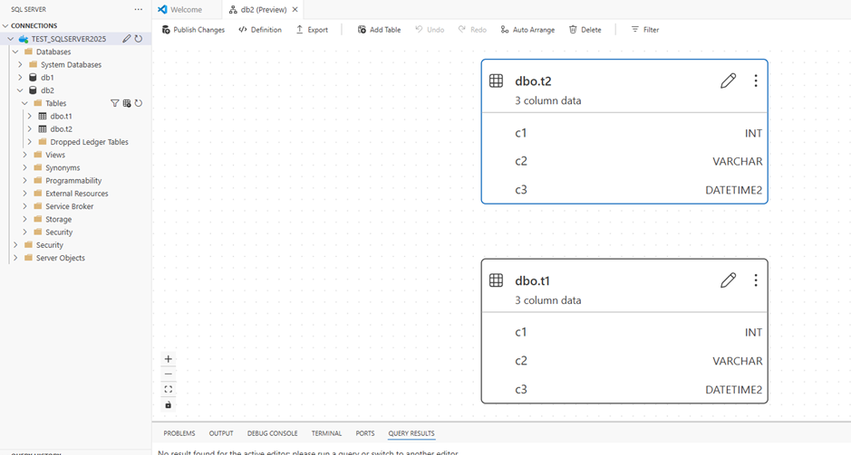Viewport: 851px width, 455px height.
Task: Expand the Server Objects folder
Action: point(15,258)
